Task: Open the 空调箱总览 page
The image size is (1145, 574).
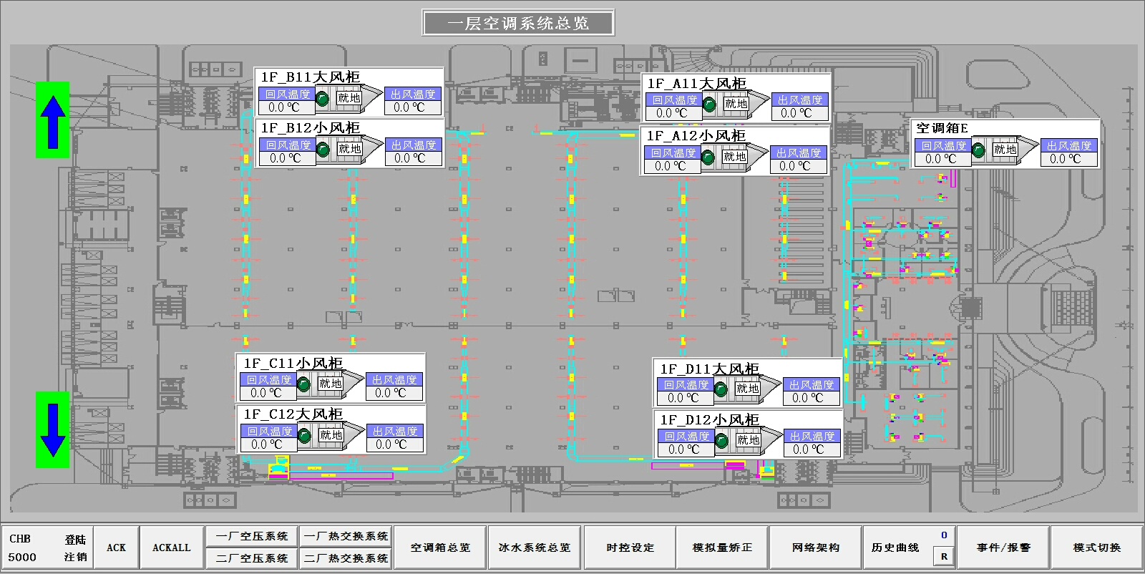Action: pos(440,548)
